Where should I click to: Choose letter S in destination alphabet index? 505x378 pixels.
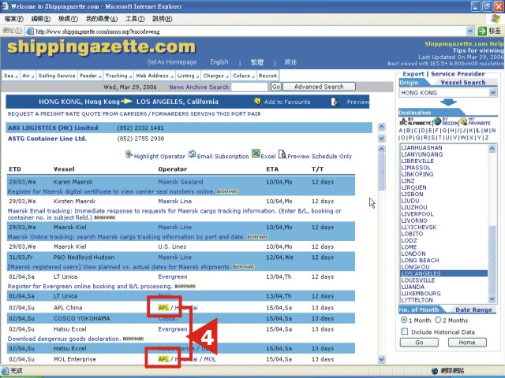click(x=433, y=138)
